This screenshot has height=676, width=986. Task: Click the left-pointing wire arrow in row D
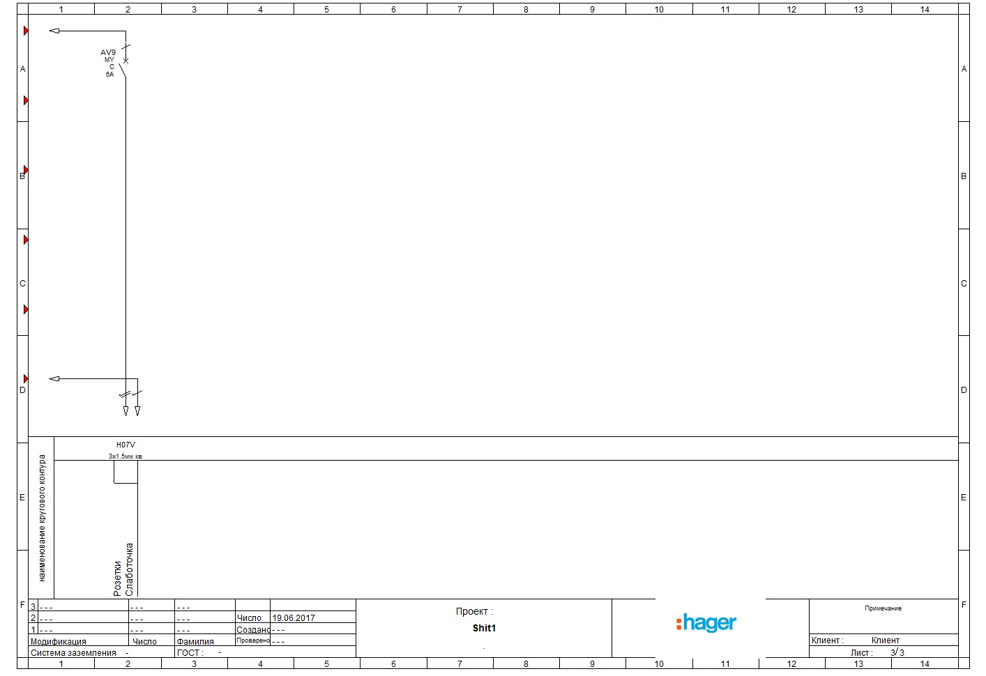[54, 378]
